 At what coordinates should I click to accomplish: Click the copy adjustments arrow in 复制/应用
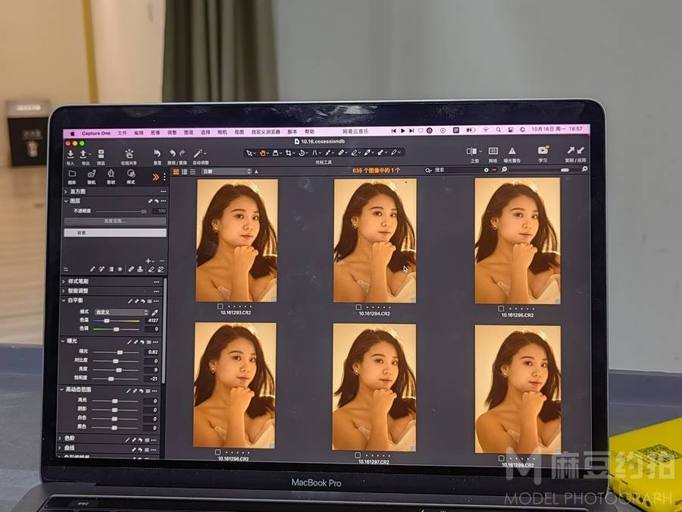pyautogui.click(x=571, y=150)
